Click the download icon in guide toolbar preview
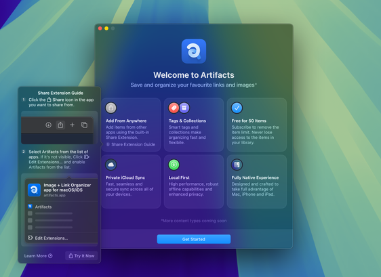Viewport: 381px width, 277px height. tap(48, 125)
